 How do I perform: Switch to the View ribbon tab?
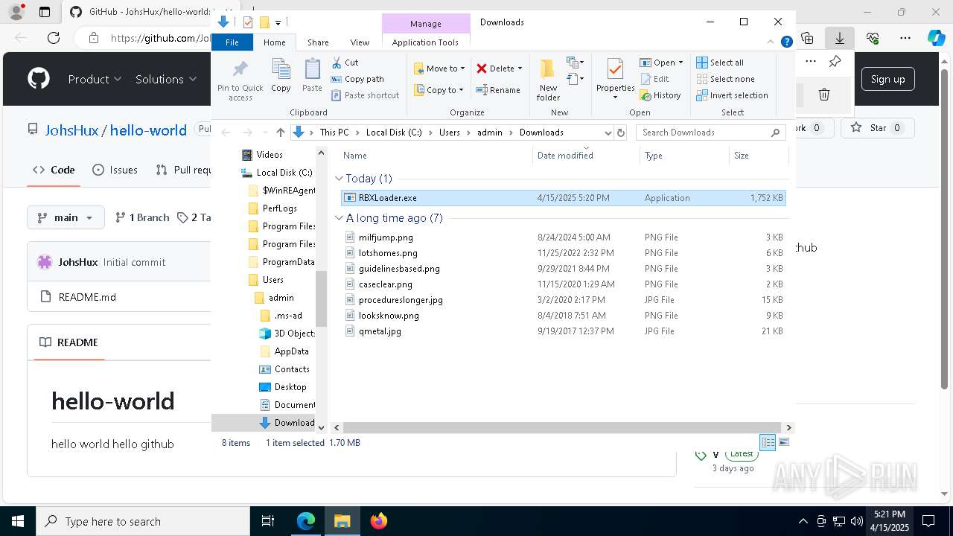[360, 42]
